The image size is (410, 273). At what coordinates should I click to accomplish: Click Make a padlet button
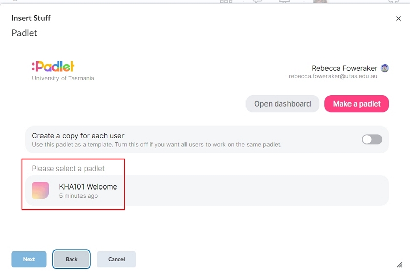pos(357,103)
